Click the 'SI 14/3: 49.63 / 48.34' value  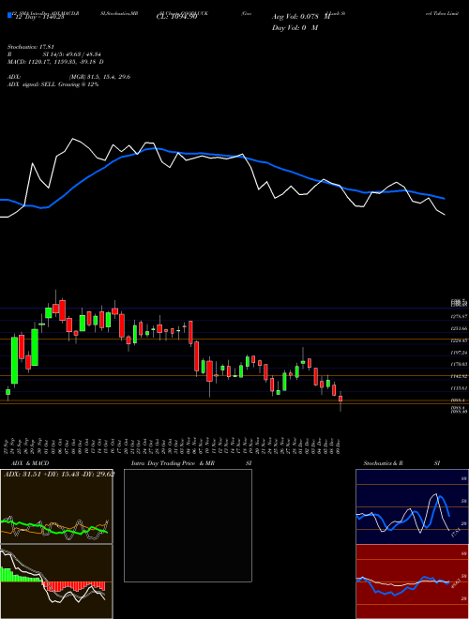[72, 54]
